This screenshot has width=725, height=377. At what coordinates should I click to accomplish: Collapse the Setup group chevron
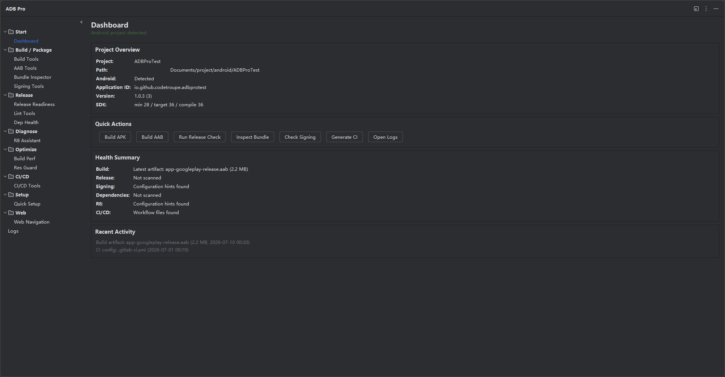(x=5, y=195)
